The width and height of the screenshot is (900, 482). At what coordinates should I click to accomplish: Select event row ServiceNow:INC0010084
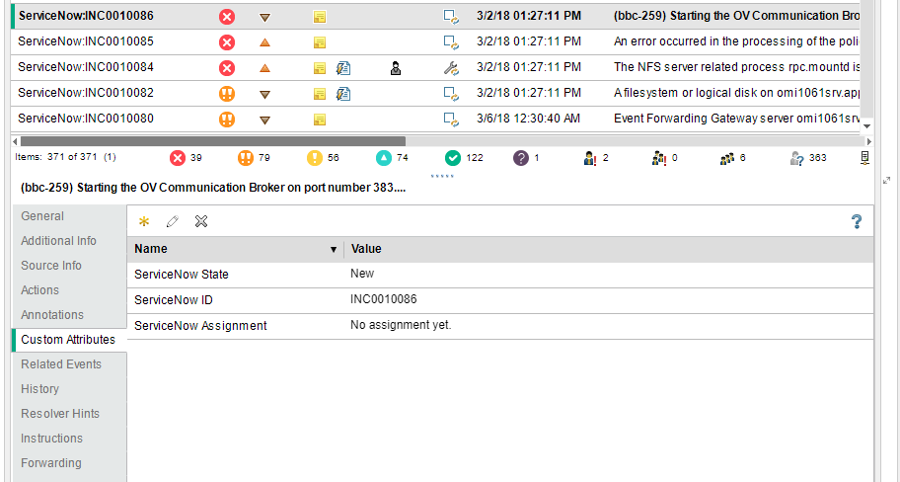[435, 68]
